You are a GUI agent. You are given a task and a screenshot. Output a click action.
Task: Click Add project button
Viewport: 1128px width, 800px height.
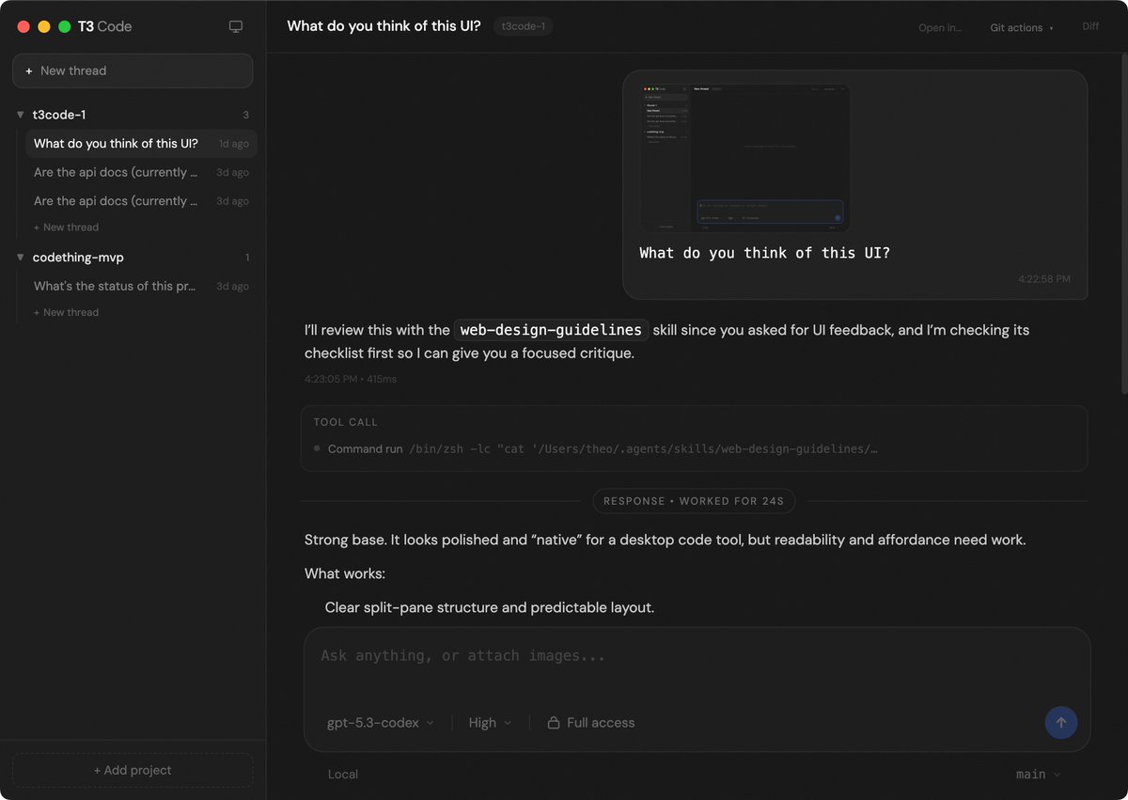133,770
